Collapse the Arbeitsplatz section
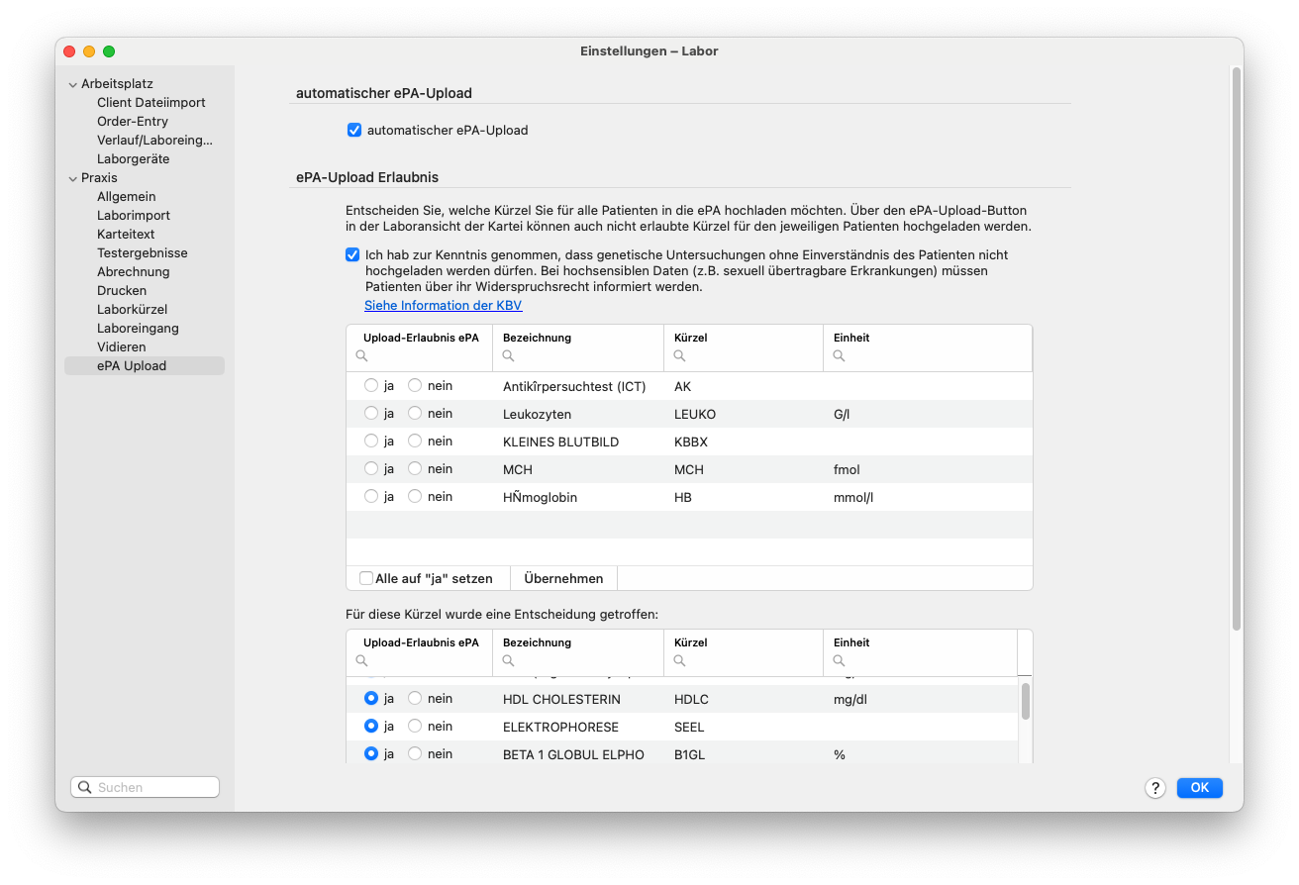 point(72,83)
